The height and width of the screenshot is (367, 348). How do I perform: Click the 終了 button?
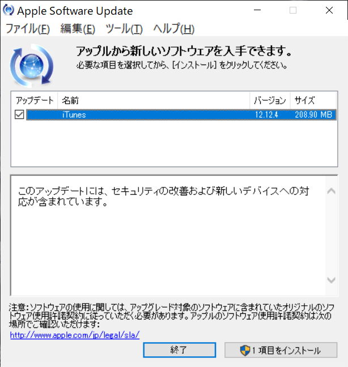coord(180,350)
